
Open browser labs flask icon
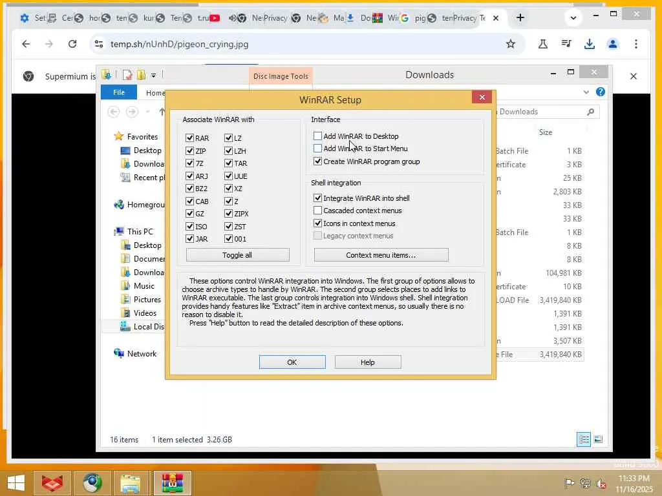tap(543, 44)
